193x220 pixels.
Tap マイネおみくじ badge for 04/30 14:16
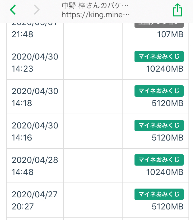[x=159, y=125]
